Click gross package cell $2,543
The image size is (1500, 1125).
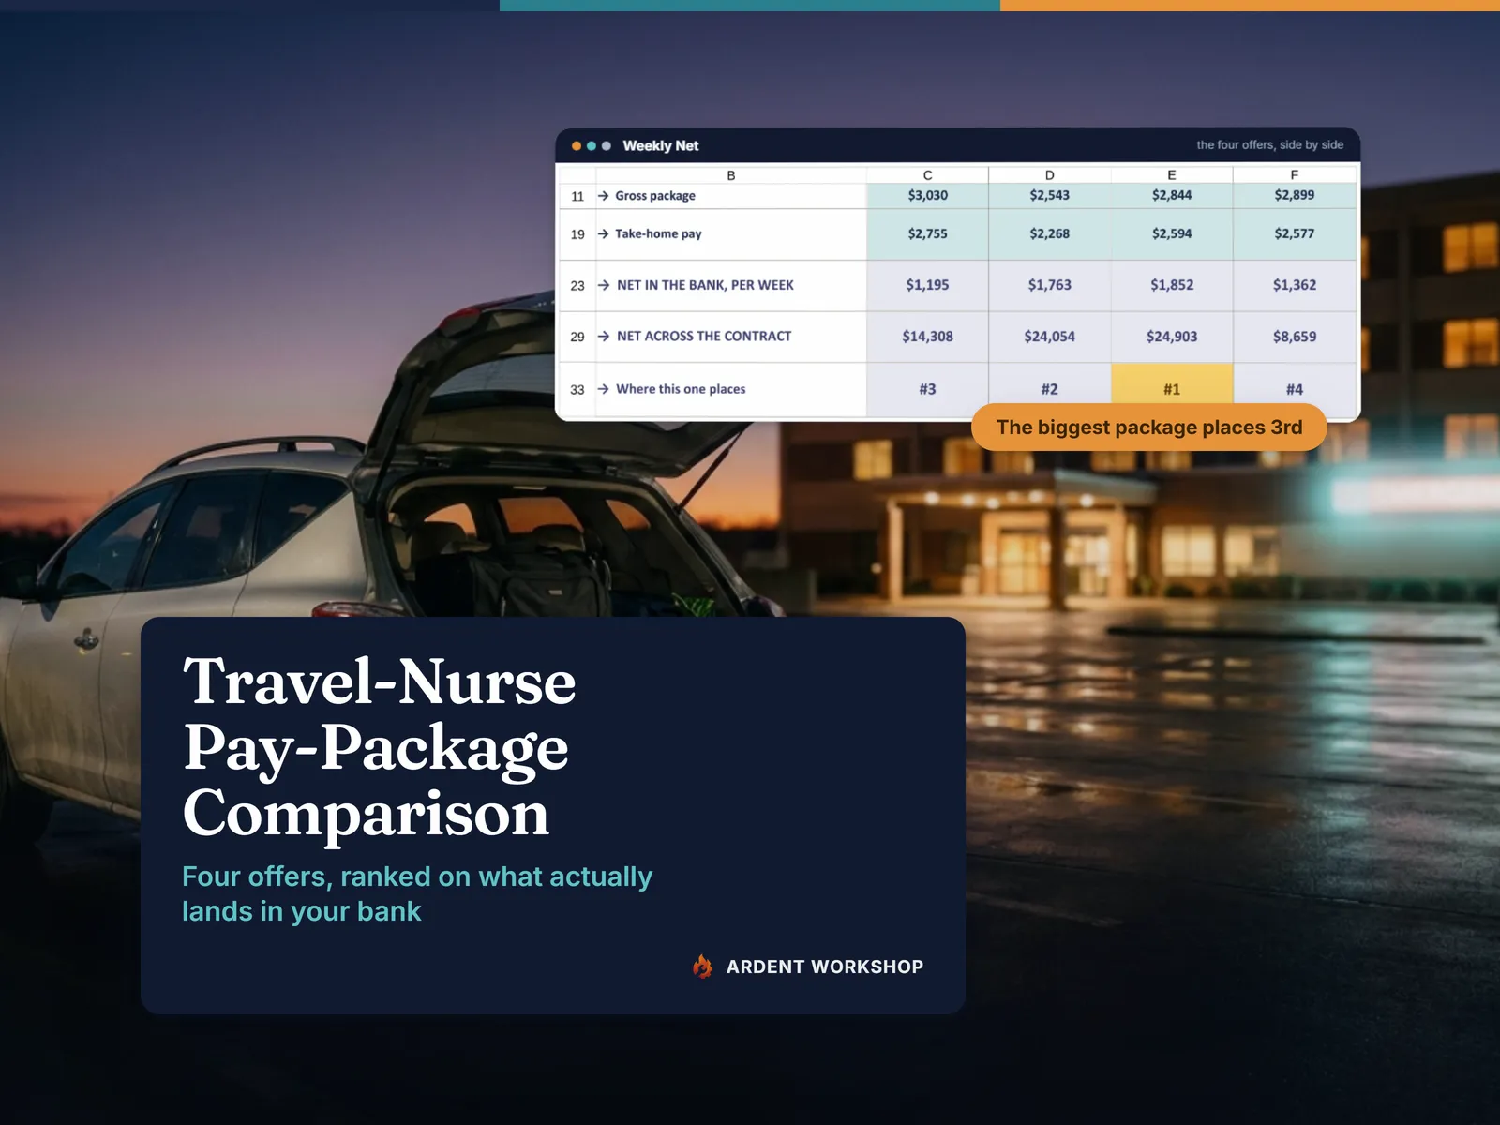click(x=1049, y=195)
